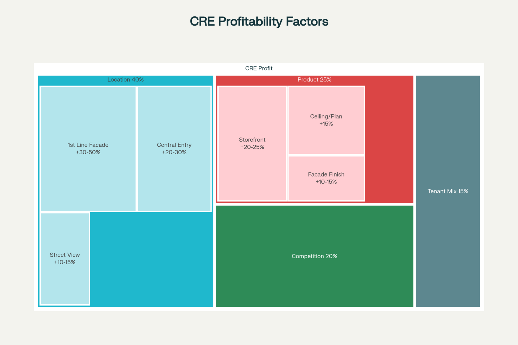Image resolution: width=518 pixels, height=345 pixels.
Task: Click the Ceiling/Plan +15% tile
Action: [x=326, y=120]
